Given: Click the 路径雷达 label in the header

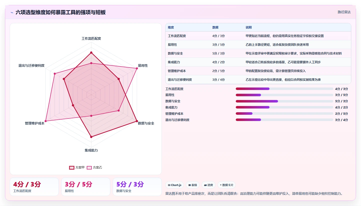Looking at the screenshot, I should [344, 12].
